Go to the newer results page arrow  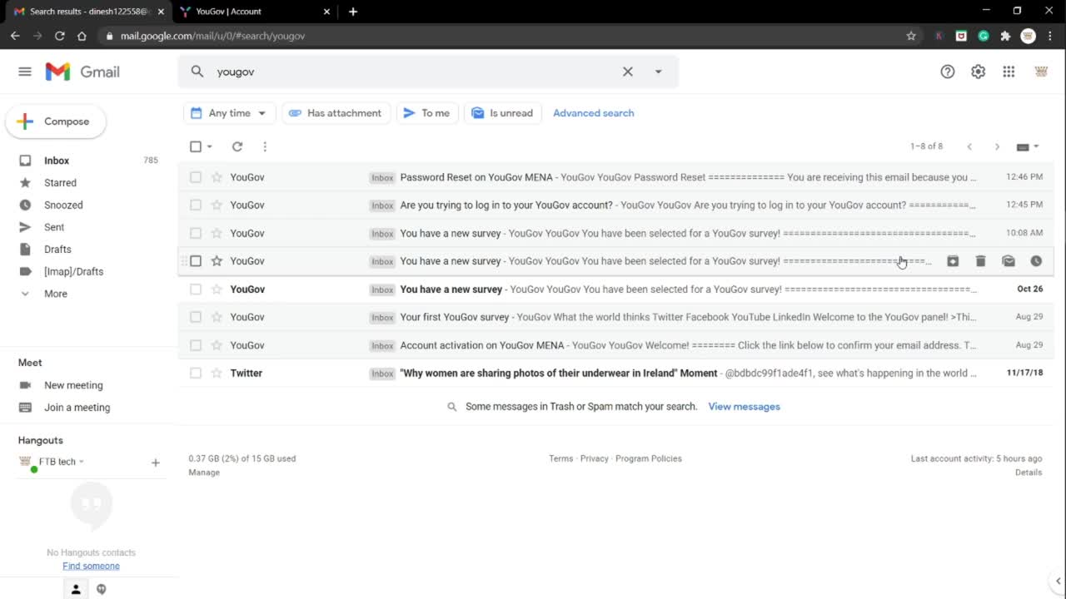pyautogui.click(x=969, y=146)
